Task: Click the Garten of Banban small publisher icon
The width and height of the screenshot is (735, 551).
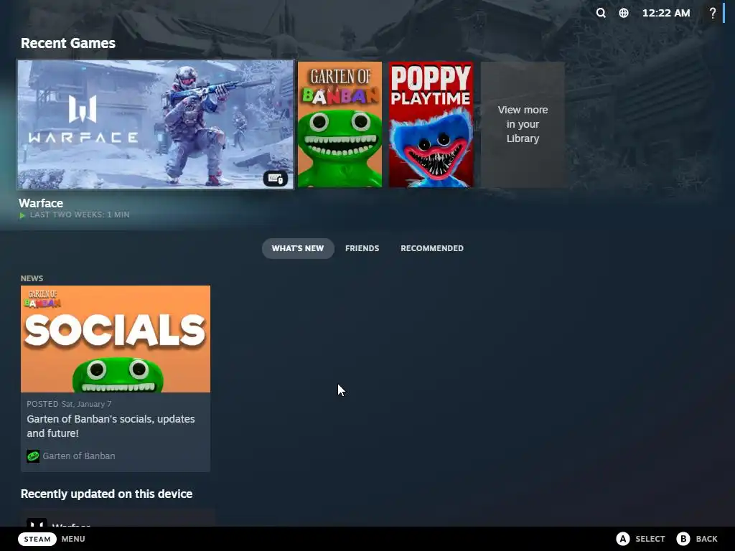Action: tap(33, 456)
